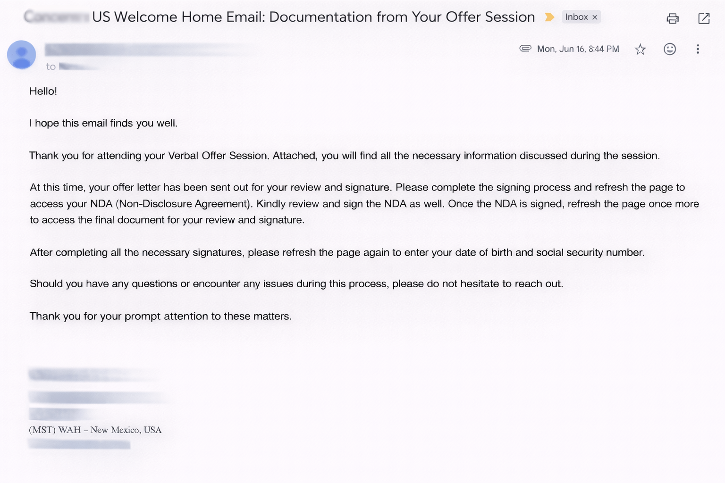Select the Inbox label tag
Image resolution: width=725 pixels, height=483 pixels.
577,17
